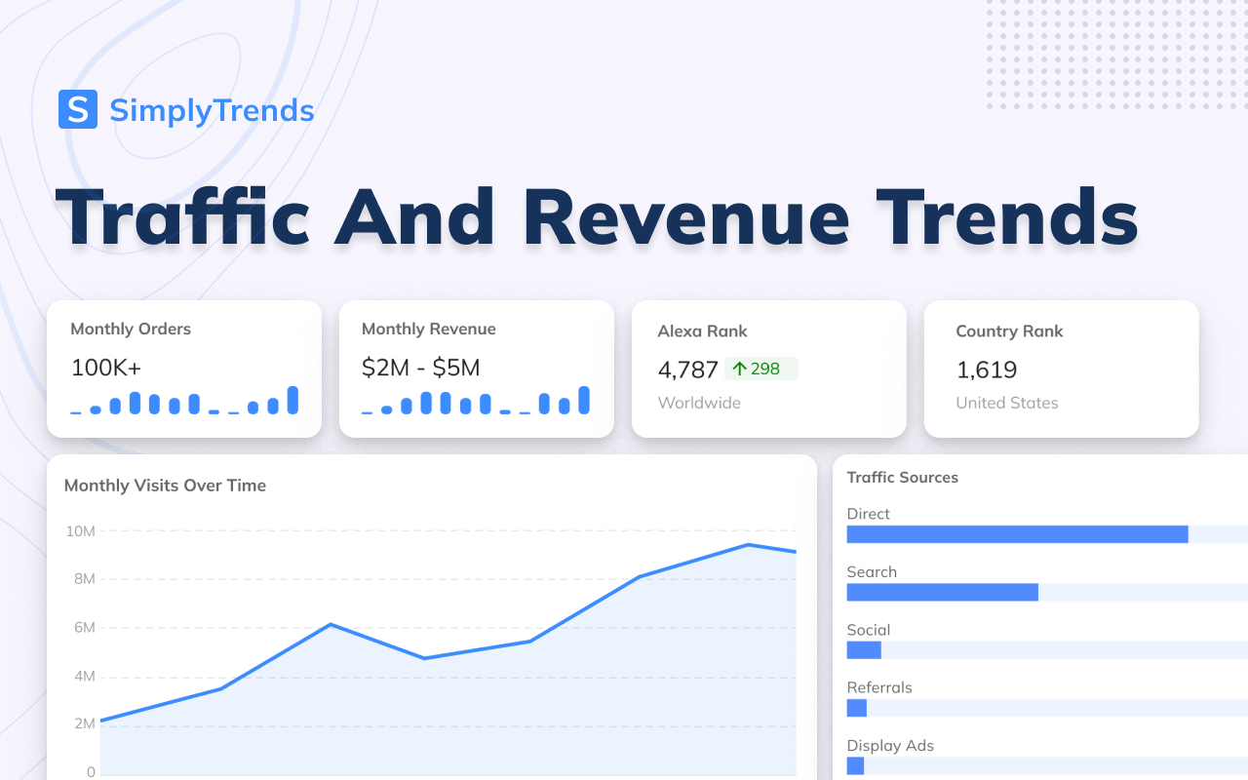The width and height of the screenshot is (1248, 780).
Task: Click the Display Ads progress bar
Action: pyautogui.click(x=1047, y=766)
